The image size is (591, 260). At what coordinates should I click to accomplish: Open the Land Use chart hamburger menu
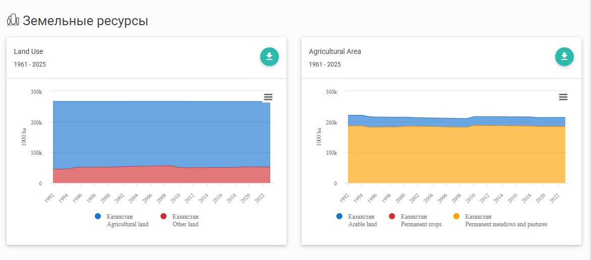click(x=268, y=97)
